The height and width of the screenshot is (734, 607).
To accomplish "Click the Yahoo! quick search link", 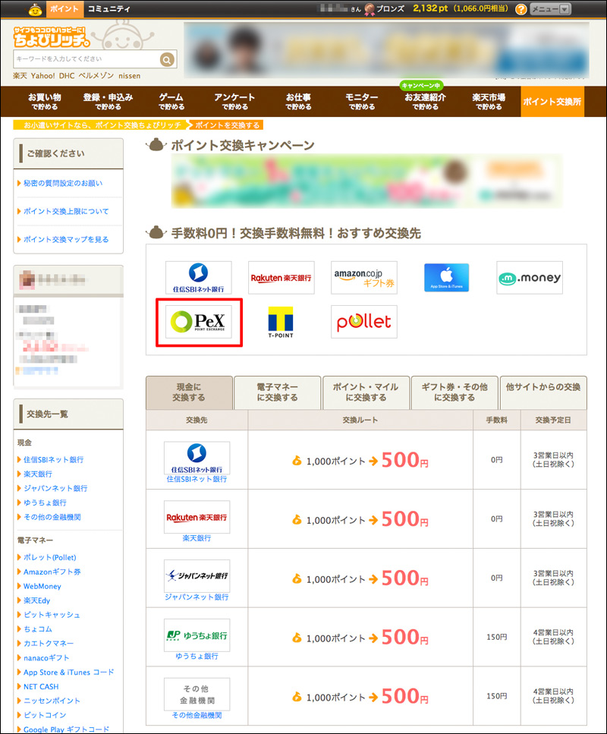I will pos(43,76).
